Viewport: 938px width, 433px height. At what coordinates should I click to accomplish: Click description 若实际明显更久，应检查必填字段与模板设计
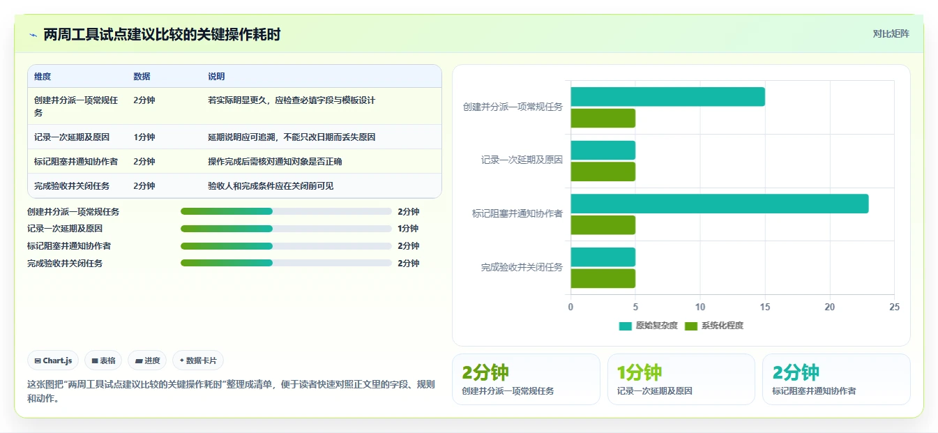tap(292, 100)
